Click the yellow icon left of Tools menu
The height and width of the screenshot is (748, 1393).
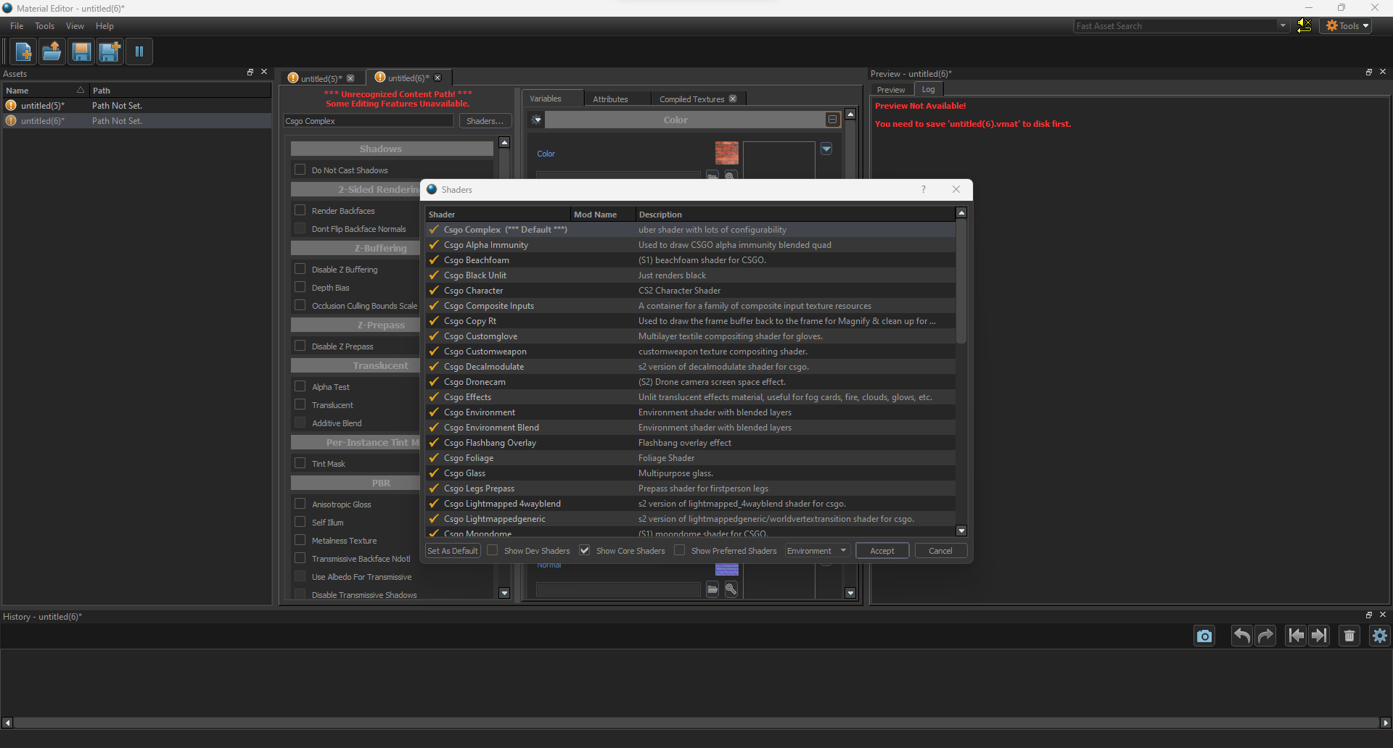point(1304,26)
